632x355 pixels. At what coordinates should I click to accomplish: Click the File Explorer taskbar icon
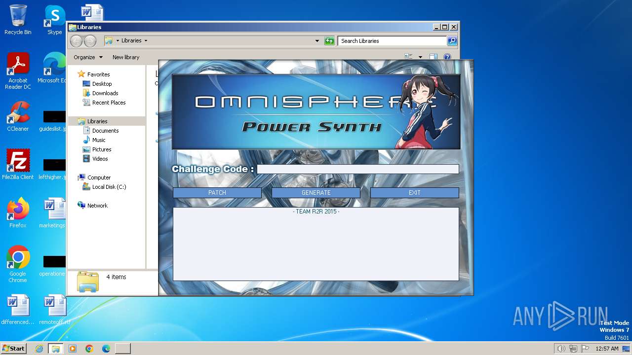pyautogui.click(x=56, y=349)
